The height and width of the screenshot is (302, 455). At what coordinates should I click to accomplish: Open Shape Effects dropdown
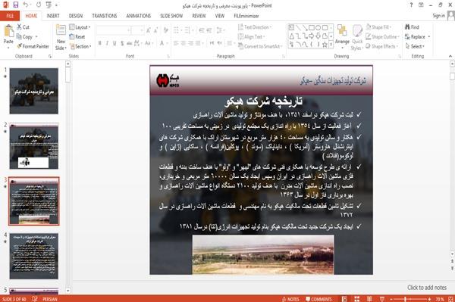[x=382, y=46]
